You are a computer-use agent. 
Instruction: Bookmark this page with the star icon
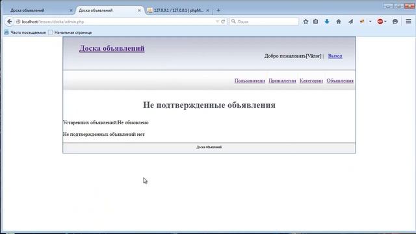click(x=305, y=21)
